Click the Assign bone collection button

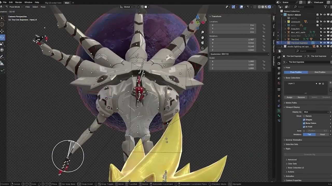tap(289, 97)
